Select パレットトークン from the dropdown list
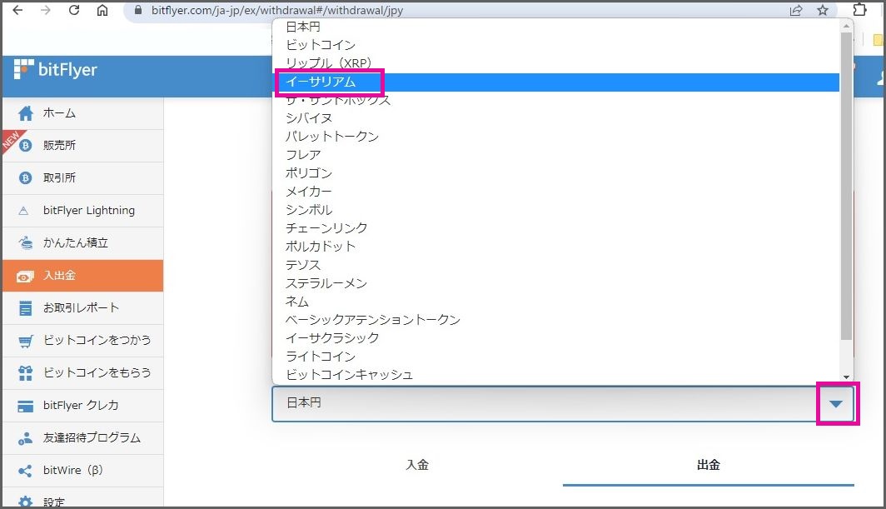This screenshot has height=509, width=886. click(x=556, y=137)
